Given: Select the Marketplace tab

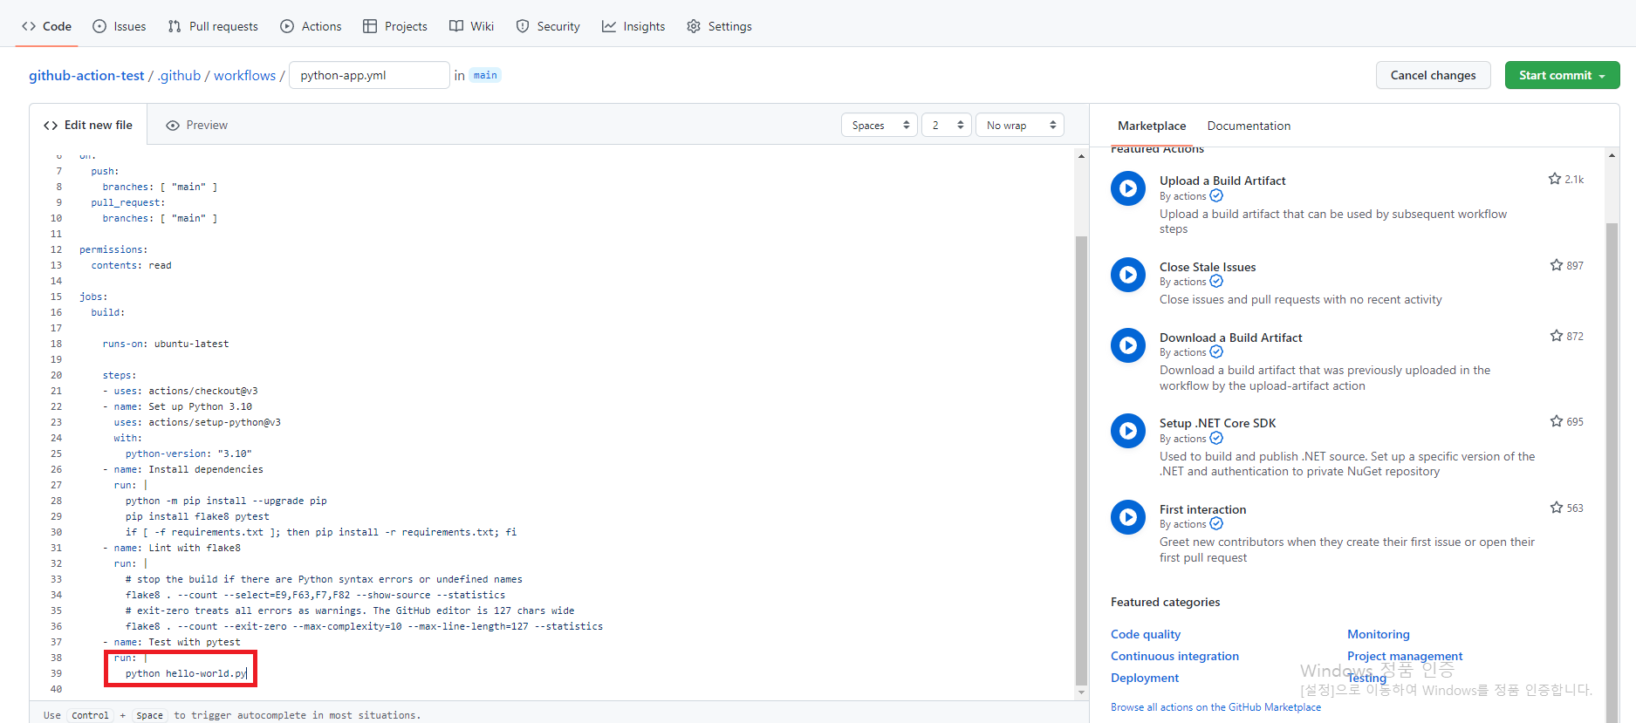Looking at the screenshot, I should [x=1152, y=126].
